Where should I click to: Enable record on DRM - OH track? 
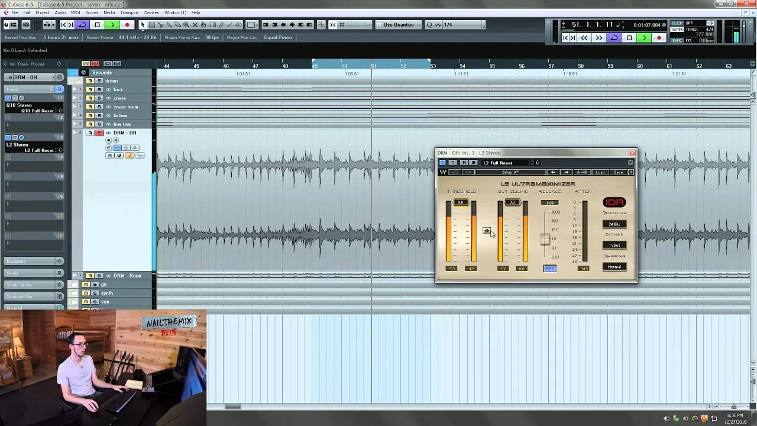point(108,141)
